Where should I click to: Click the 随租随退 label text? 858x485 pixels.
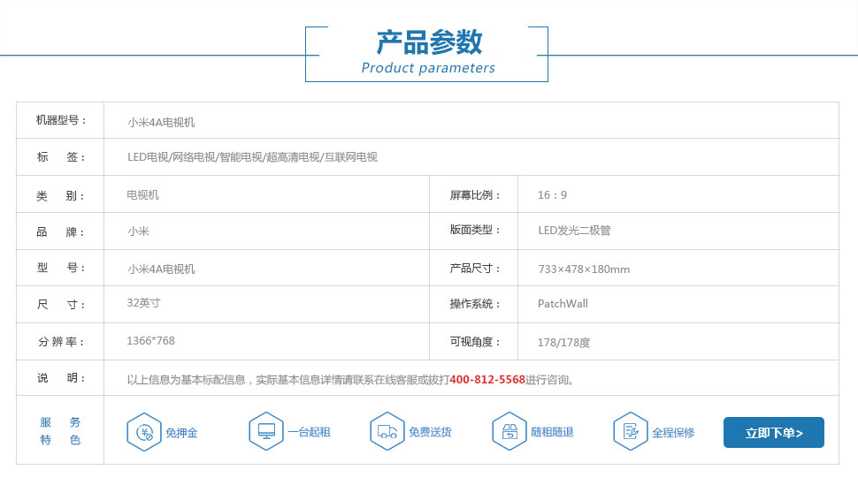click(552, 432)
